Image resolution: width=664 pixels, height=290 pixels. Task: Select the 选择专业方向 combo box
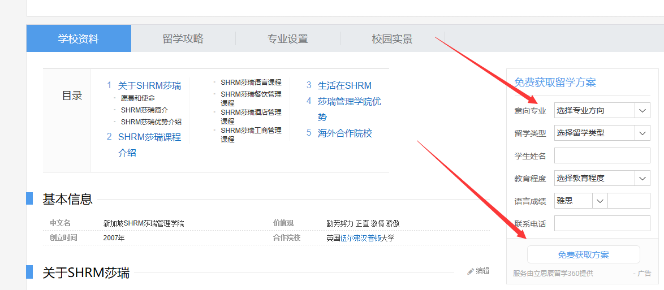602,111
